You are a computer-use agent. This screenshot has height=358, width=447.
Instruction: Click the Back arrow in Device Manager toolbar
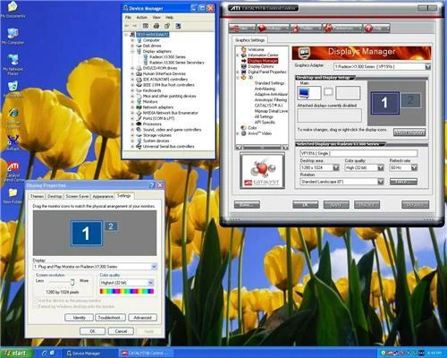pyautogui.click(x=127, y=26)
